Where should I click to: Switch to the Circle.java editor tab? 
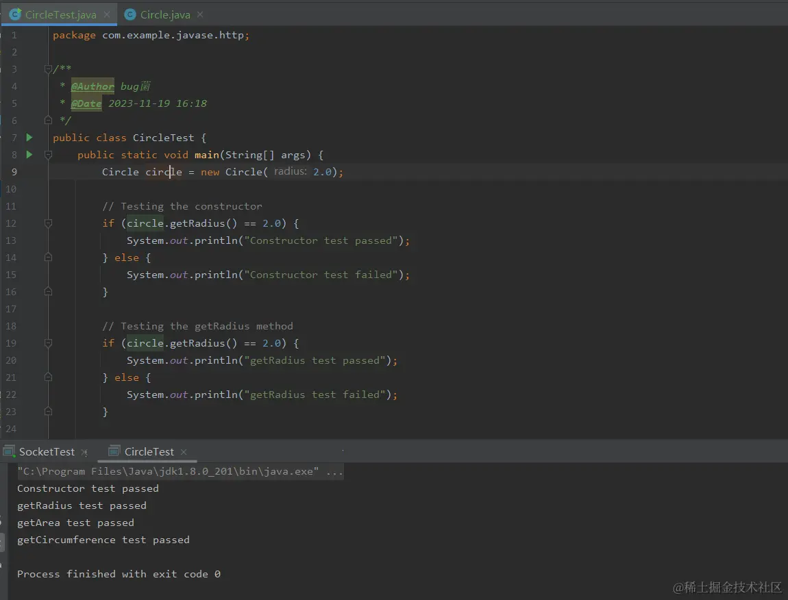[x=165, y=14]
